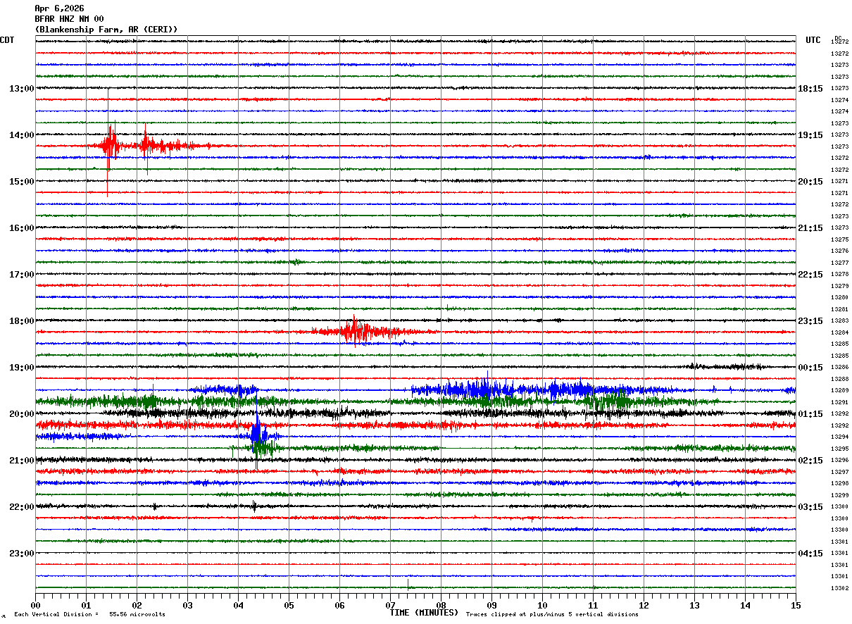Viewport: 852px width, 624px height.
Task: Click the 20:00 CDT time label
Action: coord(22,414)
